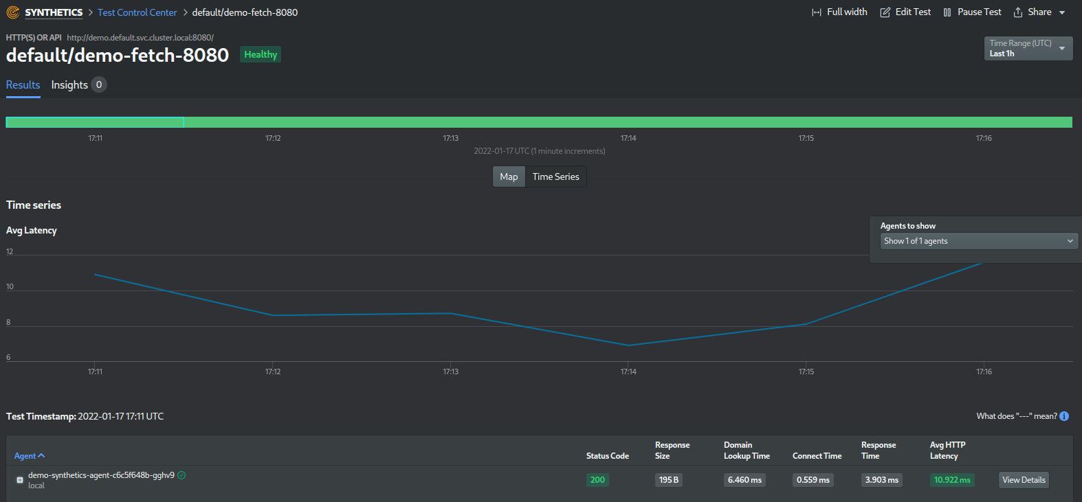The height and width of the screenshot is (502, 1082).
Task: Click the Insights count badge 0
Action: [99, 84]
